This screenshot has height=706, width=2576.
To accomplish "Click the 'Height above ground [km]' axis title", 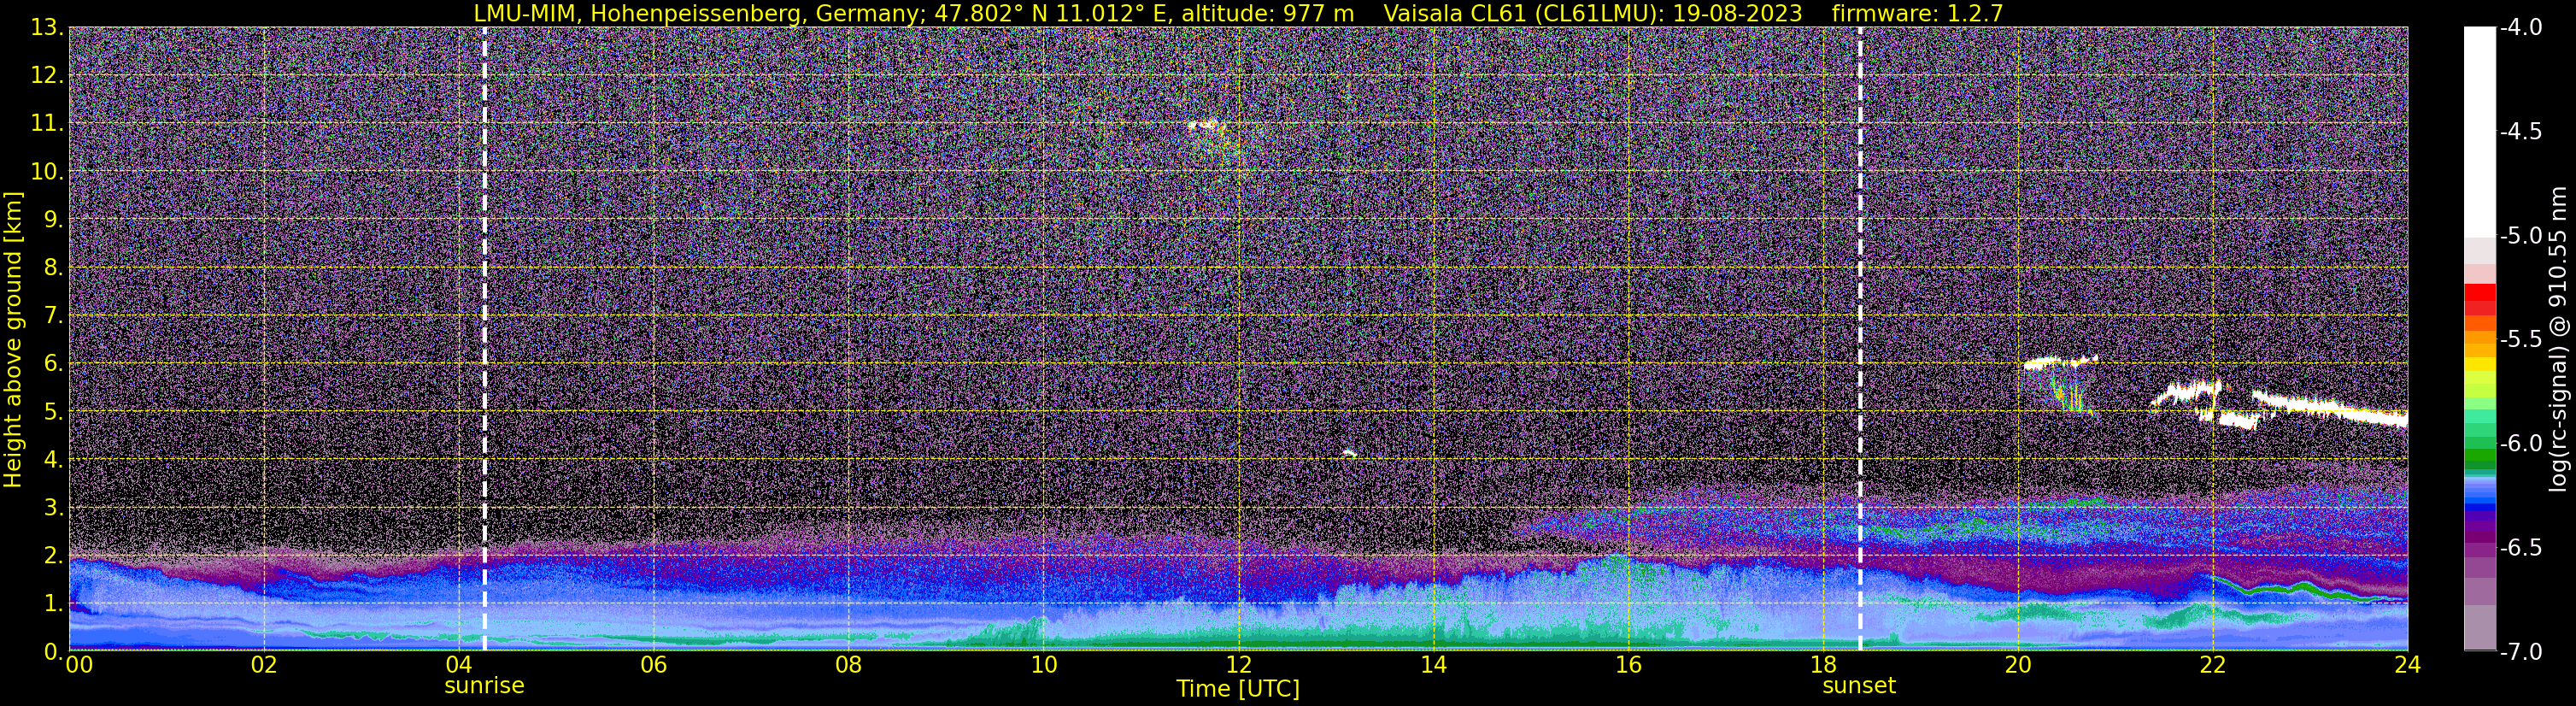I will click(13, 339).
